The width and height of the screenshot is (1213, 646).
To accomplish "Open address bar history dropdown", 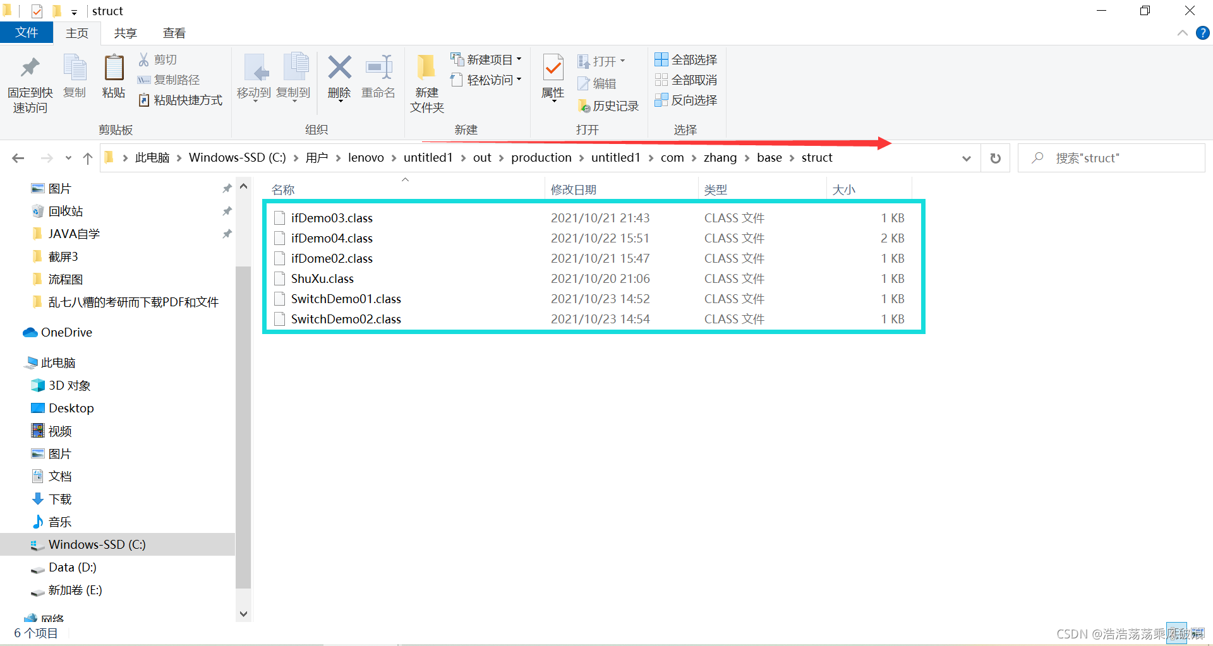I will pyautogui.click(x=967, y=158).
